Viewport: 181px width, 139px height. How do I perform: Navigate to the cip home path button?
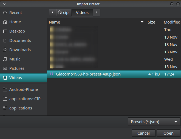pos(64,12)
